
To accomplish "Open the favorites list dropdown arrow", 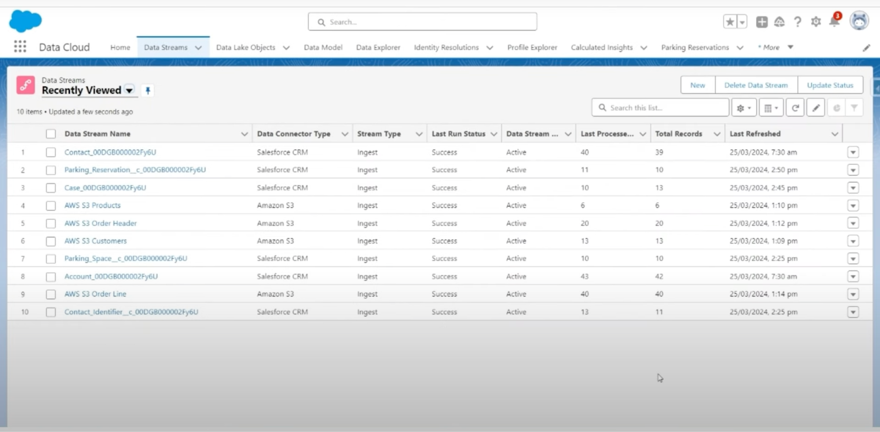I will coord(742,22).
